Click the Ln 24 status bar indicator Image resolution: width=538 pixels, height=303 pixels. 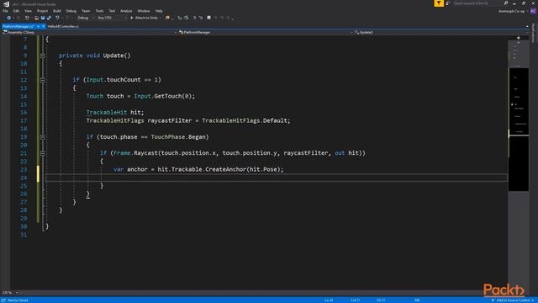329,300
